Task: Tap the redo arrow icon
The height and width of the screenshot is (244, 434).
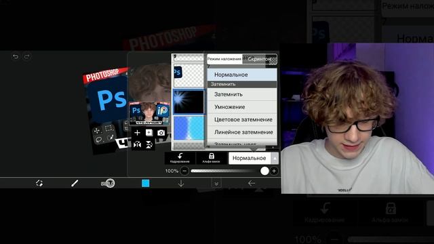Action: pos(26,57)
